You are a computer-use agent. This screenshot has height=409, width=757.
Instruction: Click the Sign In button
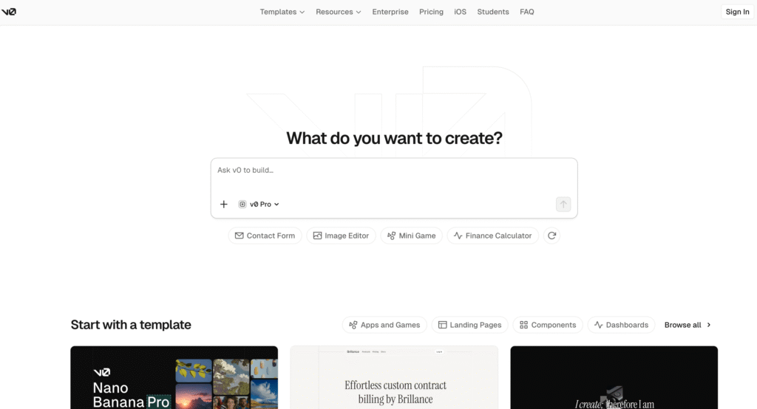(737, 12)
